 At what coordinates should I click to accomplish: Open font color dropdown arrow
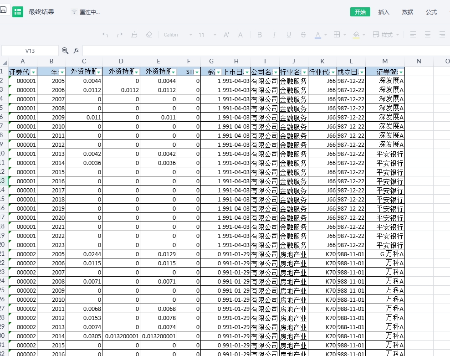(x=326, y=35)
